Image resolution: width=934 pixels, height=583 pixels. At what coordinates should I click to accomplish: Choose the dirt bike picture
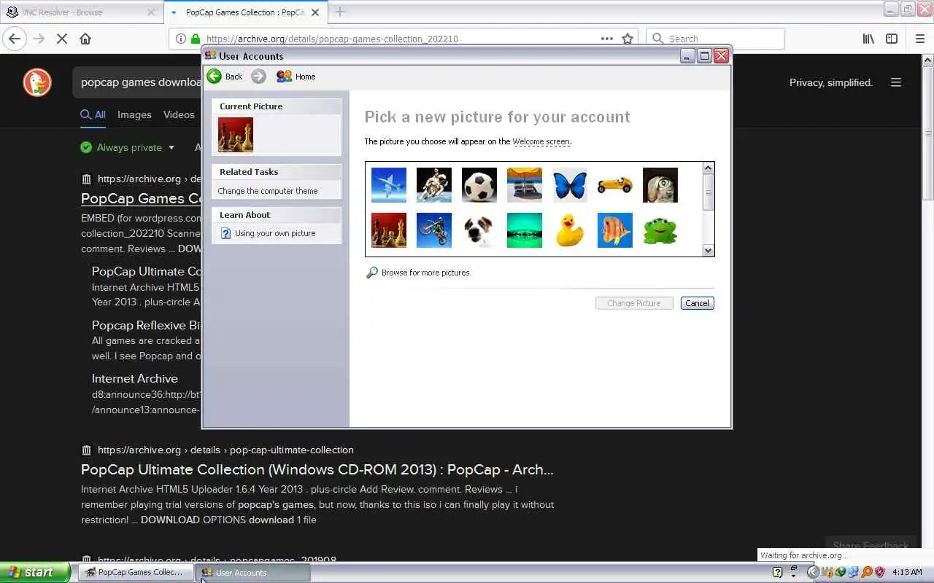pyautogui.click(x=434, y=230)
